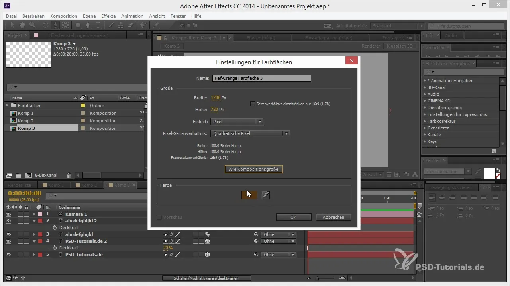The width and height of the screenshot is (510, 286).
Task: Click Wie Kompositionsgröße button
Action: pyautogui.click(x=254, y=169)
